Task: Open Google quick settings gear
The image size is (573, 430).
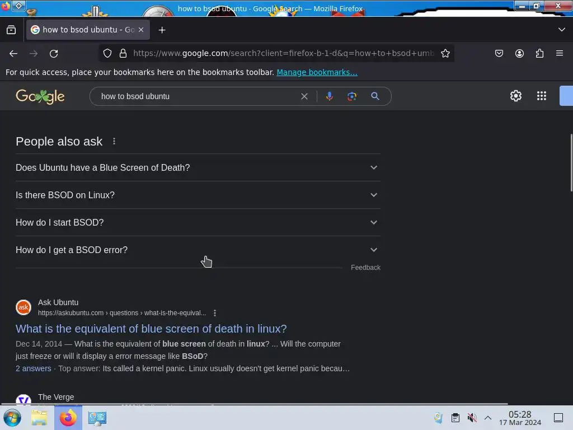Action: click(x=515, y=96)
